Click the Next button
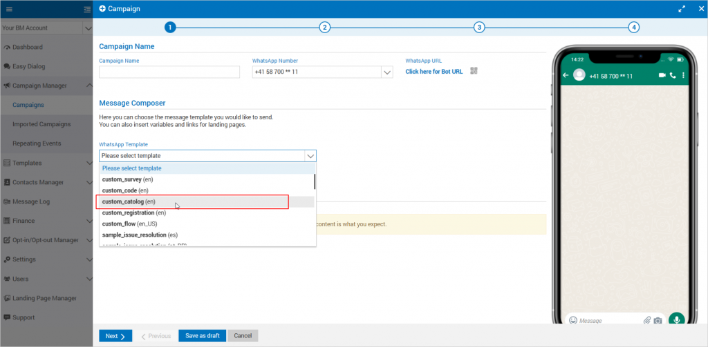 pos(115,336)
